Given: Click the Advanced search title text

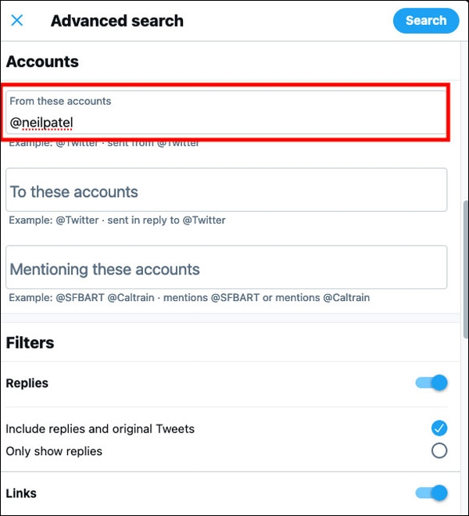Looking at the screenshot, I should (x=117, y=21).
